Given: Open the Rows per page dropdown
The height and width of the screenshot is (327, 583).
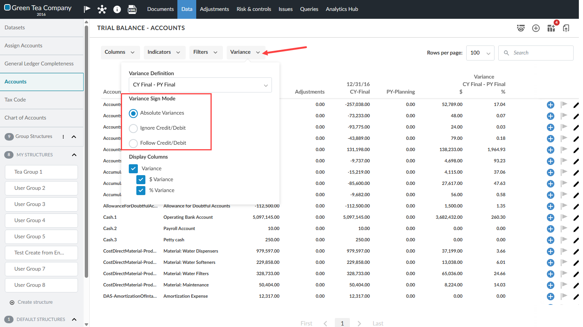Looking at the screenshot, I should click(480, 53).
